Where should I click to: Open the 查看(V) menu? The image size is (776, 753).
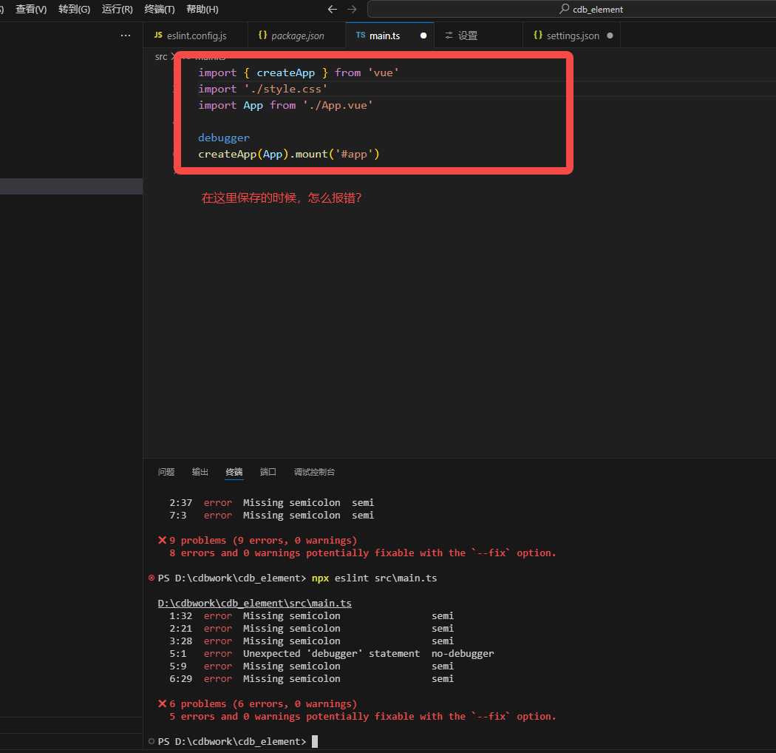point(31,10)
